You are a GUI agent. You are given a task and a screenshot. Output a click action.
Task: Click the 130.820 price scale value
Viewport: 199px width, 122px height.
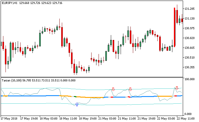click(x=190, y=38)
